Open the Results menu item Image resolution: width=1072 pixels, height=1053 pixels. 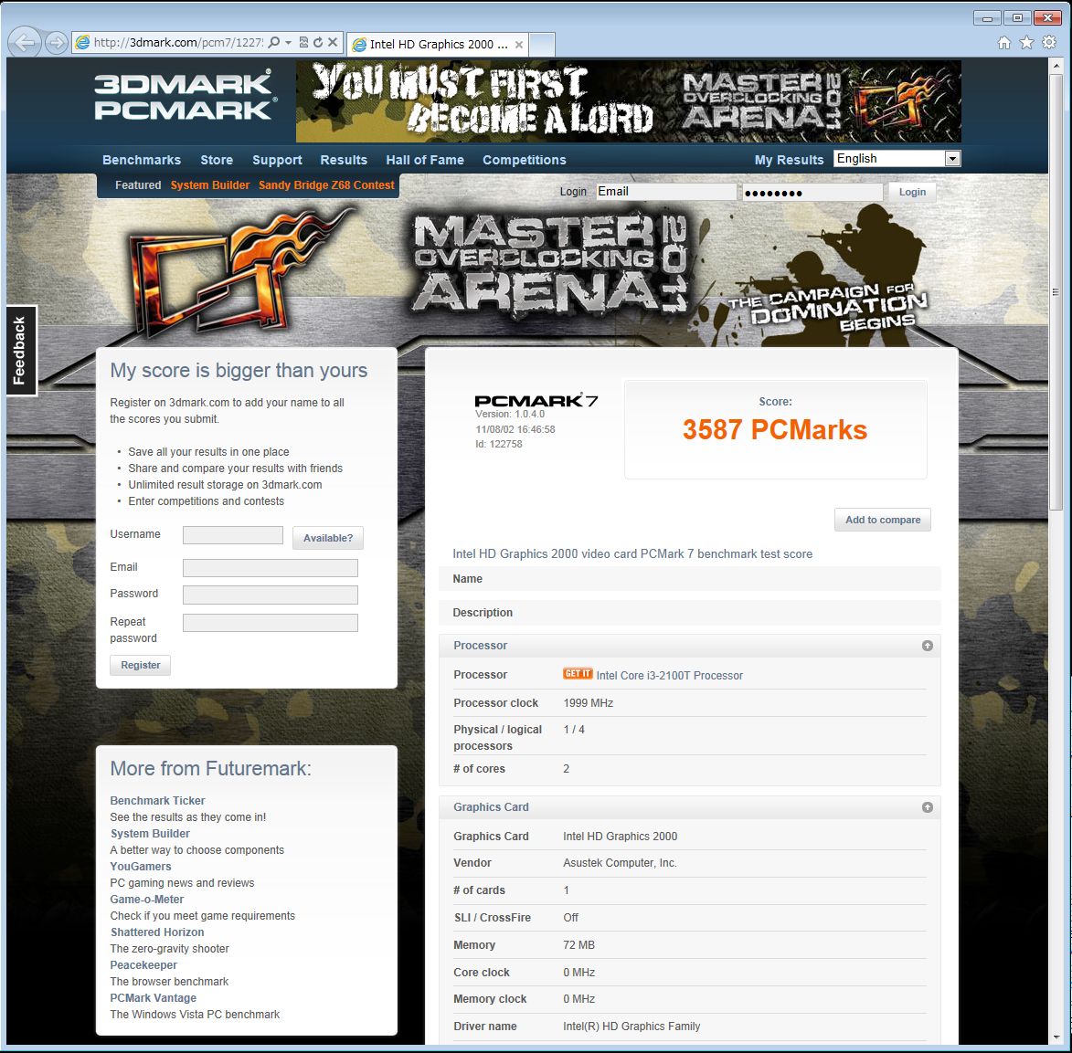(x=344, y=160)
